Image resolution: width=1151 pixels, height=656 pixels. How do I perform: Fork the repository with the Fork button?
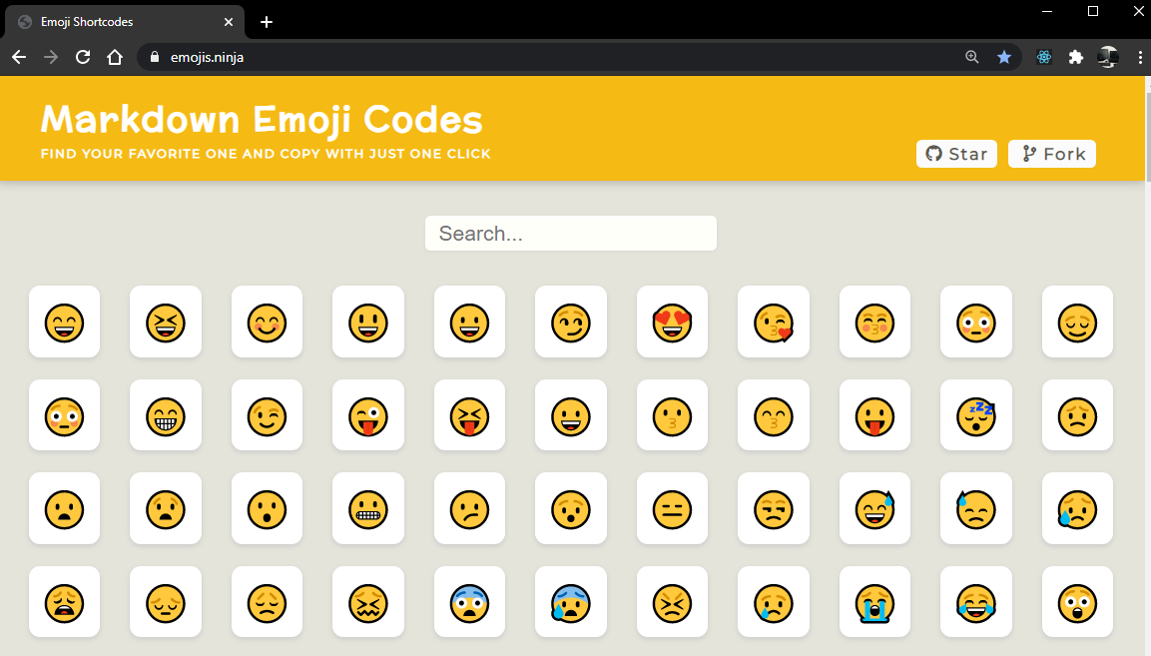click(1052, 154)
